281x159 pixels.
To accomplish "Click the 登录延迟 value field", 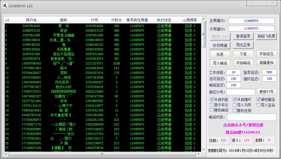I will click(269, 72).
